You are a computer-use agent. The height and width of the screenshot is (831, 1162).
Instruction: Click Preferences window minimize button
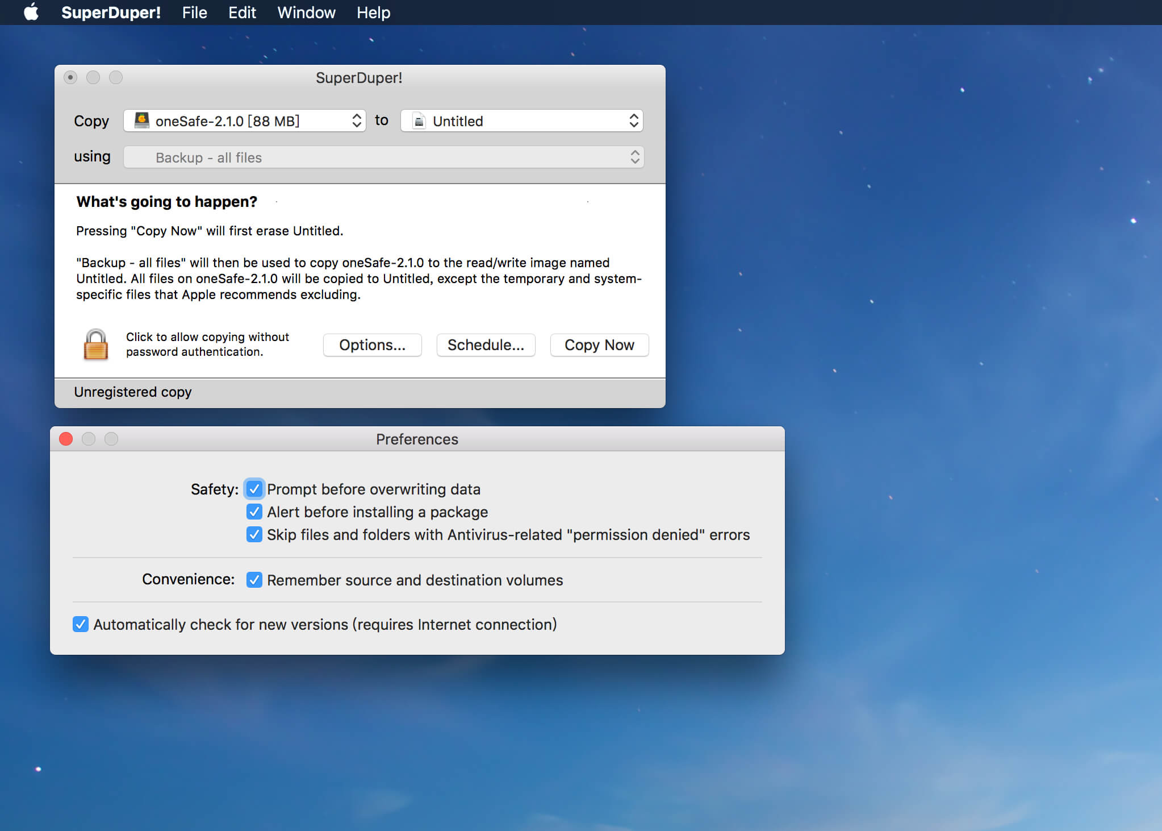click(x=89, y=439)
